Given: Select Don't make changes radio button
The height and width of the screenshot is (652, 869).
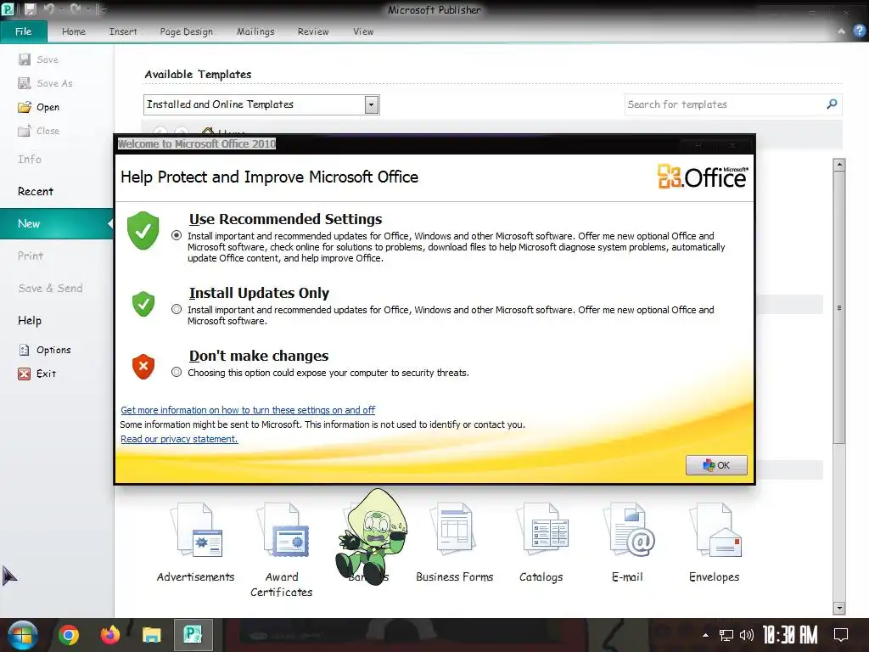Looking at the screenshot, I should (x=177, y=372).
